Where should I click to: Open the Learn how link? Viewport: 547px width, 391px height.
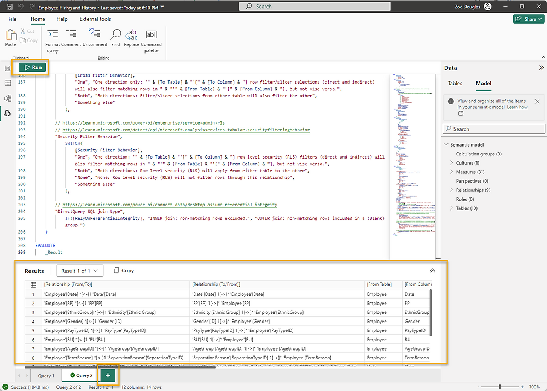(517, 107)
